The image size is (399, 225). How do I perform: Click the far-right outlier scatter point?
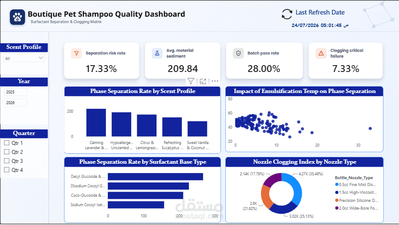pyautogui.click(x=370, y=128)
